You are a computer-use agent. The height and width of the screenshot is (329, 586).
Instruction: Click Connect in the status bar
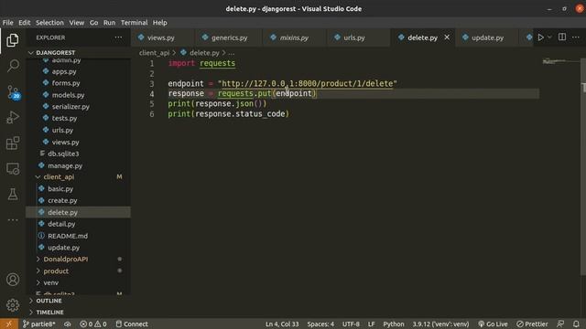(x=132, y=324)
